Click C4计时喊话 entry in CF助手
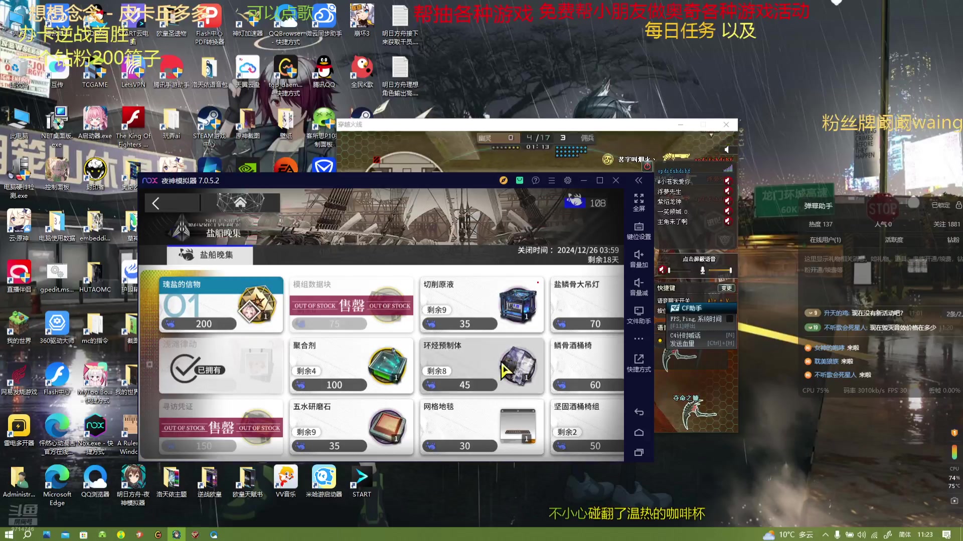 [x=701, y=335]
